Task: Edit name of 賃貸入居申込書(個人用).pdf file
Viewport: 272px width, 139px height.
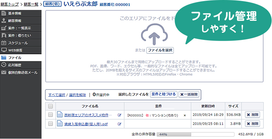Action: coord(119,124)
